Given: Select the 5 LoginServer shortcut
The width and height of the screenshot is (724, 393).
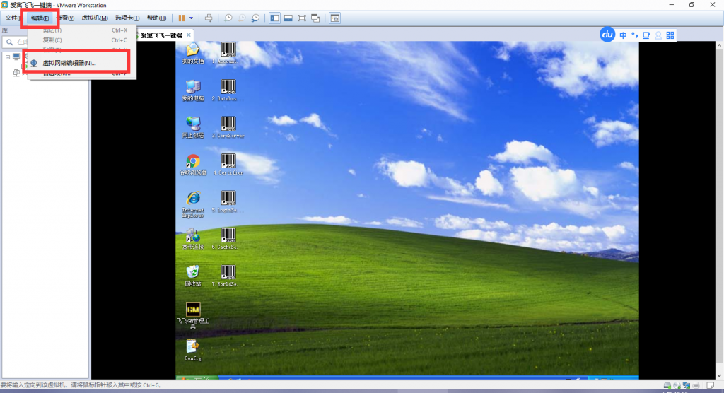Looking at the screenshot, I should point(228,201).
